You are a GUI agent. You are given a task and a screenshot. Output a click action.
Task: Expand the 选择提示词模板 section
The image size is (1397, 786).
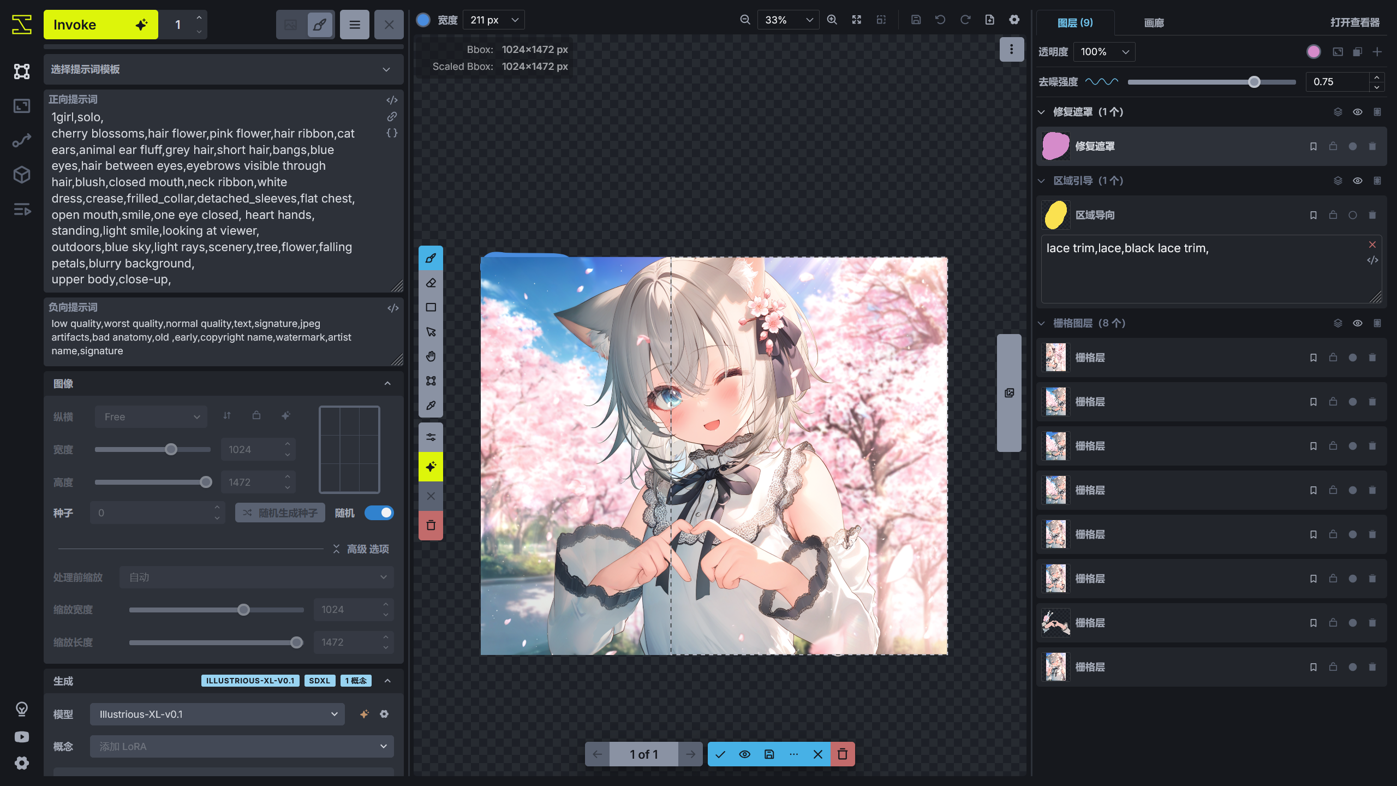pyautogui.click(x=386, y=69)
